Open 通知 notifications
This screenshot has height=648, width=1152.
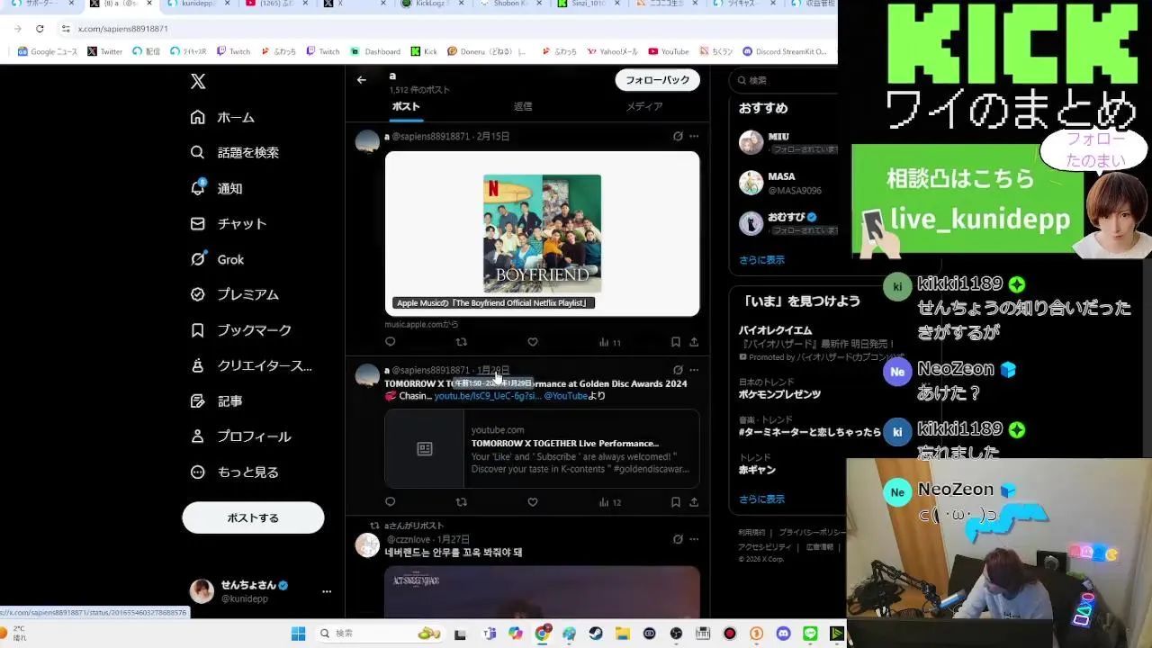[x=217, y=189]
